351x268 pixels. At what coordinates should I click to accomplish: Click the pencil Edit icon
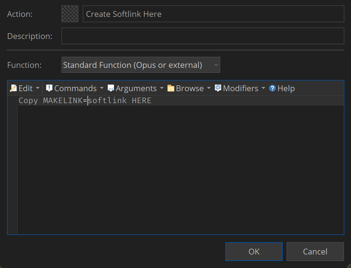tap(13, 88)
